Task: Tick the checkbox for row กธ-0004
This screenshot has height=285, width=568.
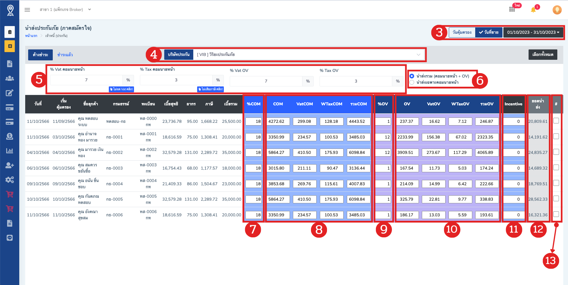Action: click(x=556, y=183)
